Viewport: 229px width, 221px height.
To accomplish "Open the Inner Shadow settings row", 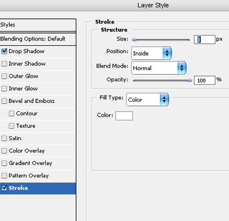I will pyautogui.click(x=38, y=64).
